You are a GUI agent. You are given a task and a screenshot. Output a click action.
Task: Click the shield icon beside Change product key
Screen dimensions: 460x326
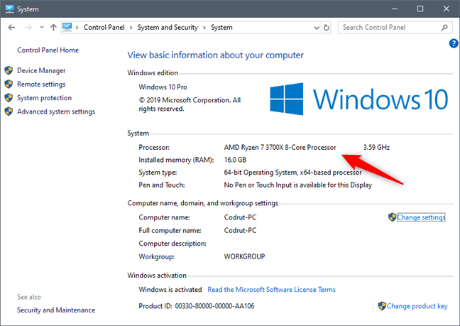(383, 306)
